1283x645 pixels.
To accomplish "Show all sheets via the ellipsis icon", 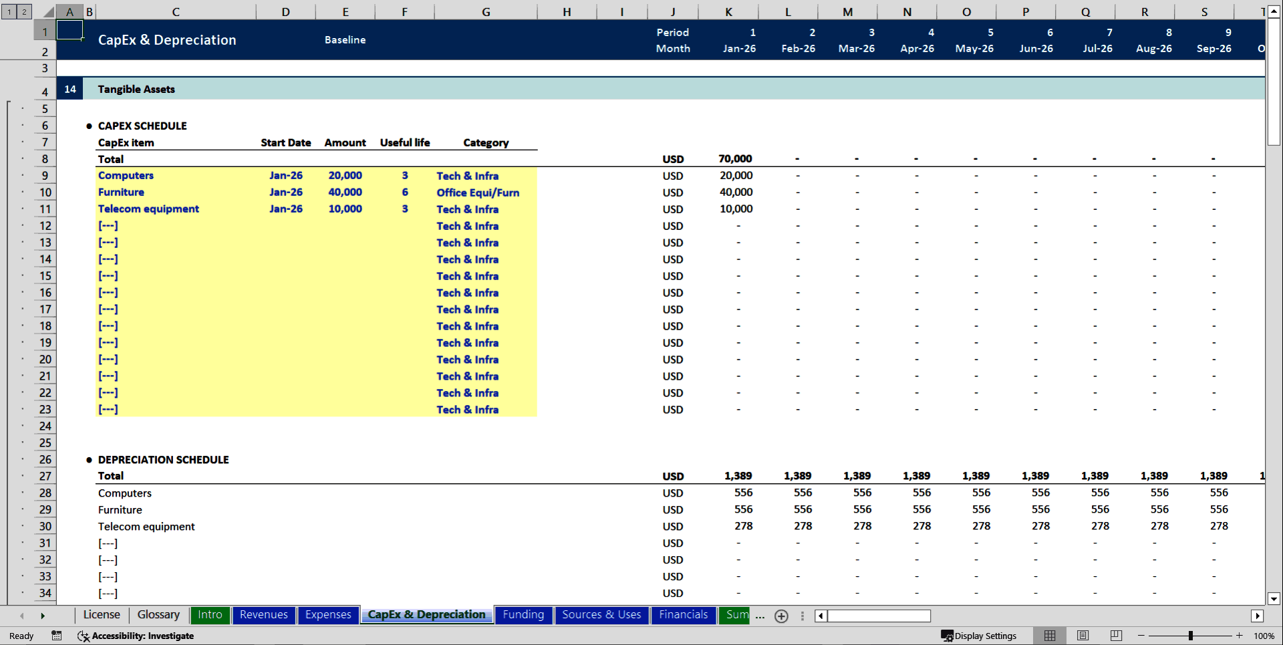I will [760, 617].
